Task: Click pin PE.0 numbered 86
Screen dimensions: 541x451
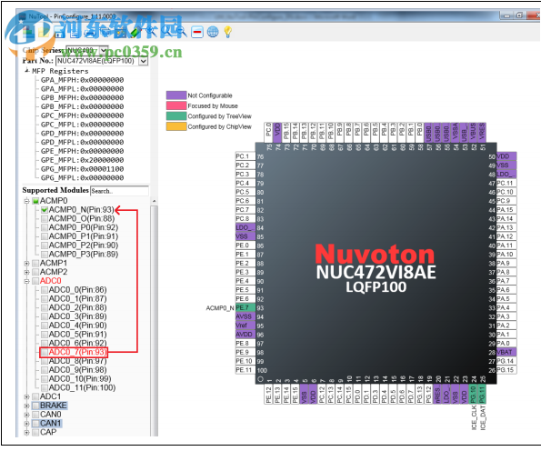Action: (245, 246)
